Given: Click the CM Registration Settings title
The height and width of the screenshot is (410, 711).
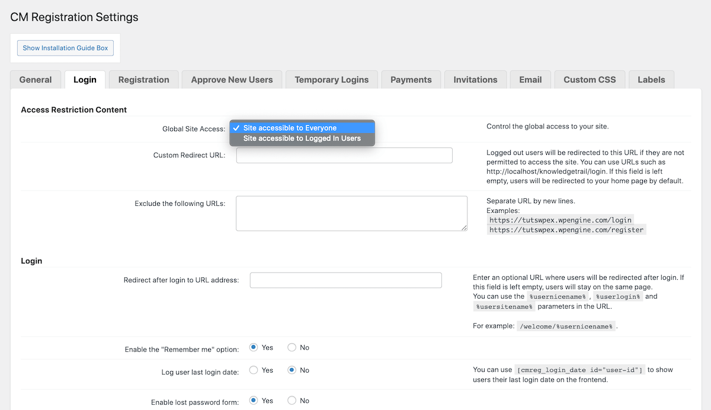Looking at the screenshot, I should (x=75, y=17).
